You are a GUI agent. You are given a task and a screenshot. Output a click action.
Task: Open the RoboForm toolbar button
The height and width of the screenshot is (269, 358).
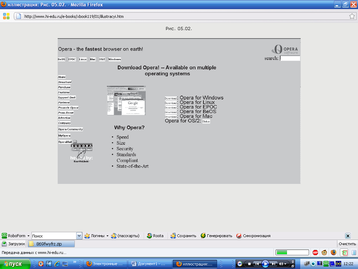pyautogui.click(x=14, y=236)
